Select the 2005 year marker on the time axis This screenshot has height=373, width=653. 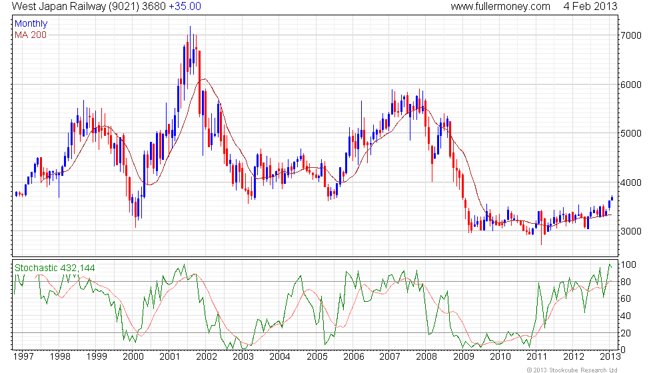(x=316, y=356)
